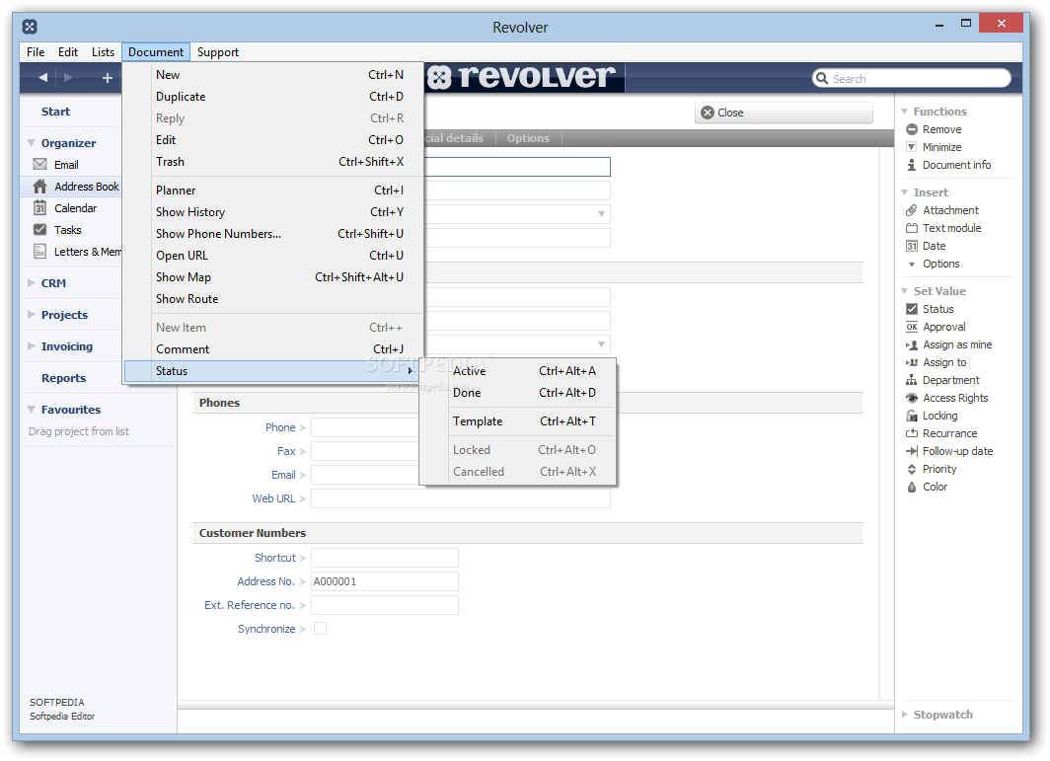Collapse the Favourites section
The height and width of the screenshot is (761, 1050).
[x=32, y=410]
